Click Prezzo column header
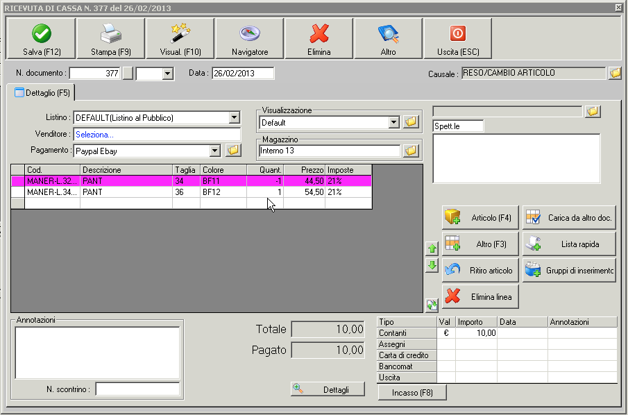The height and width of the screenshot is (415, 628). pyautogui.click(x=304, y=170)
